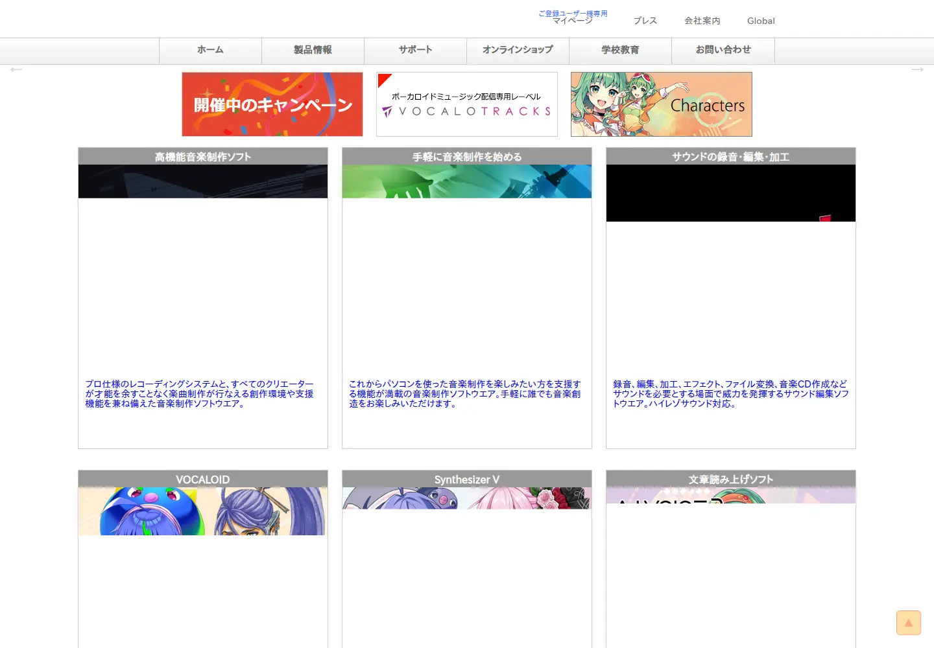Click the プレス link in the header
Screen dimensions: 934x648
645,21
